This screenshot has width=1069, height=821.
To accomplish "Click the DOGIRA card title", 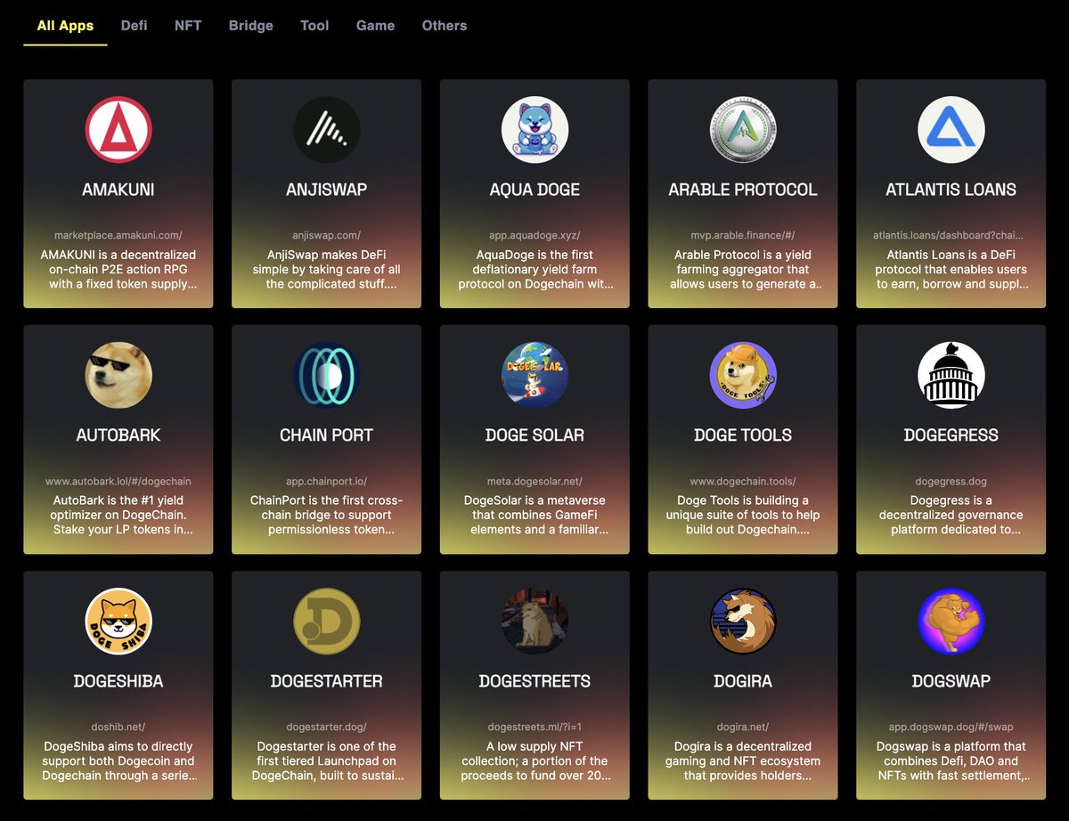I will (743, 681).
